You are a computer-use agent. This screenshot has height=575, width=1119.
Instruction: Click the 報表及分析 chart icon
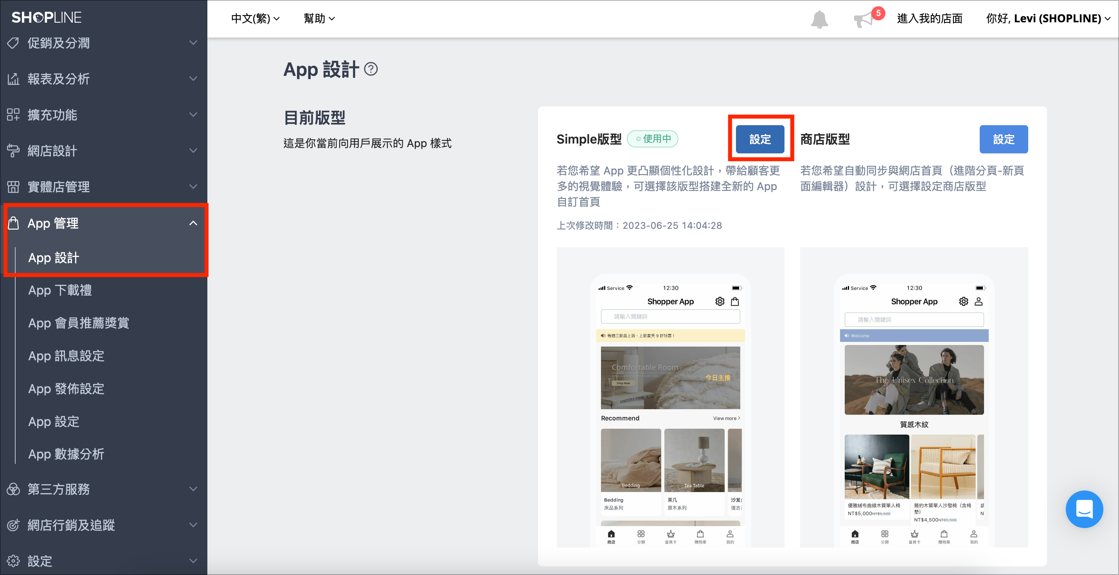tap(13, 79)
